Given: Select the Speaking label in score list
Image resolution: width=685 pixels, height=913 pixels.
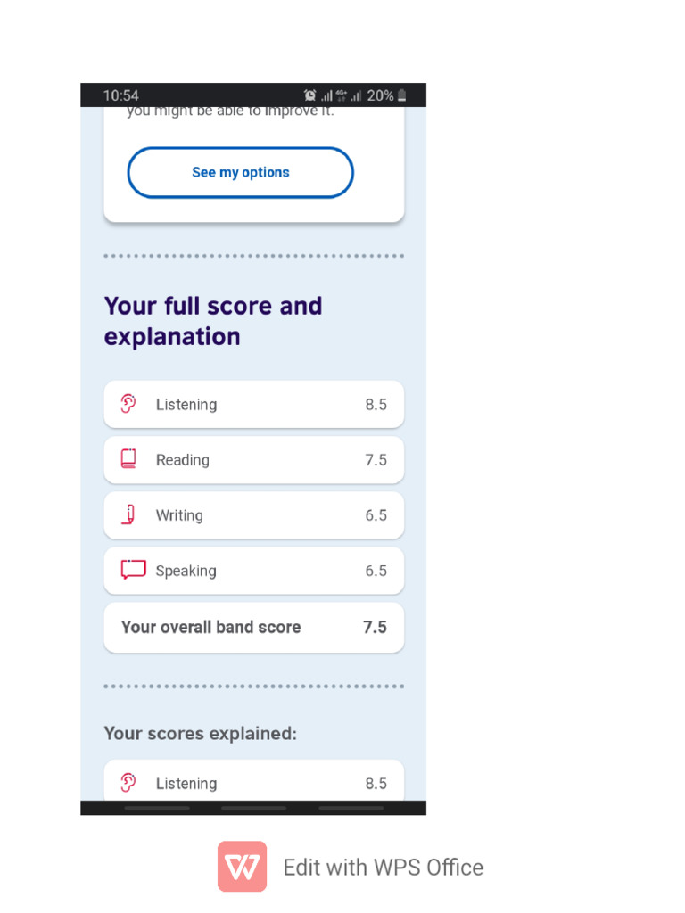Looking at the screenshot, I should coord(186,571).
